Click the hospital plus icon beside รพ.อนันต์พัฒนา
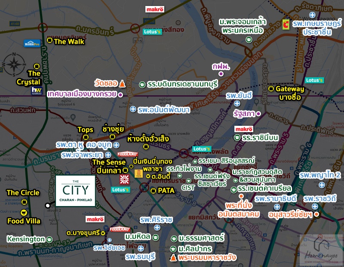Screen dimensions: 344x267 tap(133, 109)
